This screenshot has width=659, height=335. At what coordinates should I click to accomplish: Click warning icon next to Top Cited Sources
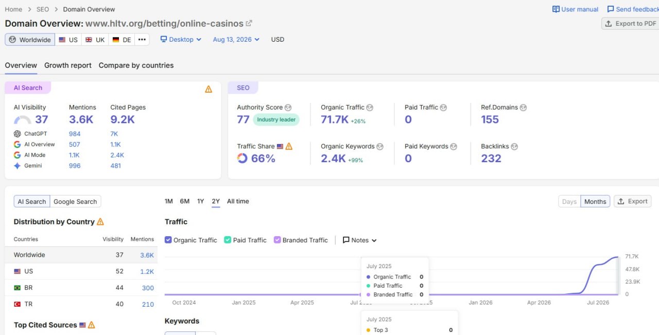(x=92, y=325)
